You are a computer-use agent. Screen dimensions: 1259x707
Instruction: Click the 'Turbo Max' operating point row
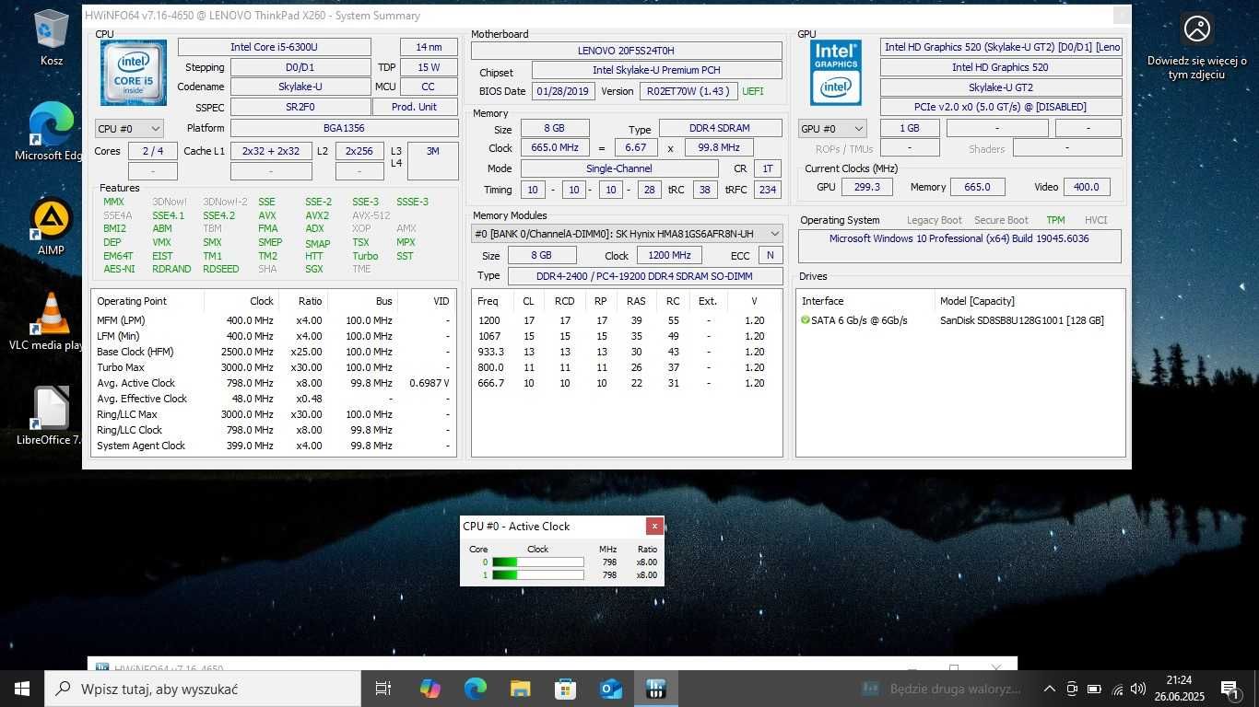274,367
